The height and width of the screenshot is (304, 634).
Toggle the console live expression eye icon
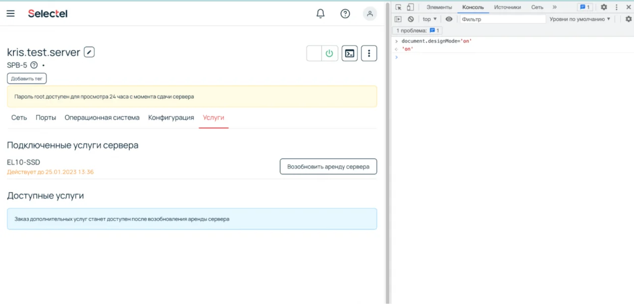coord(449,19)
